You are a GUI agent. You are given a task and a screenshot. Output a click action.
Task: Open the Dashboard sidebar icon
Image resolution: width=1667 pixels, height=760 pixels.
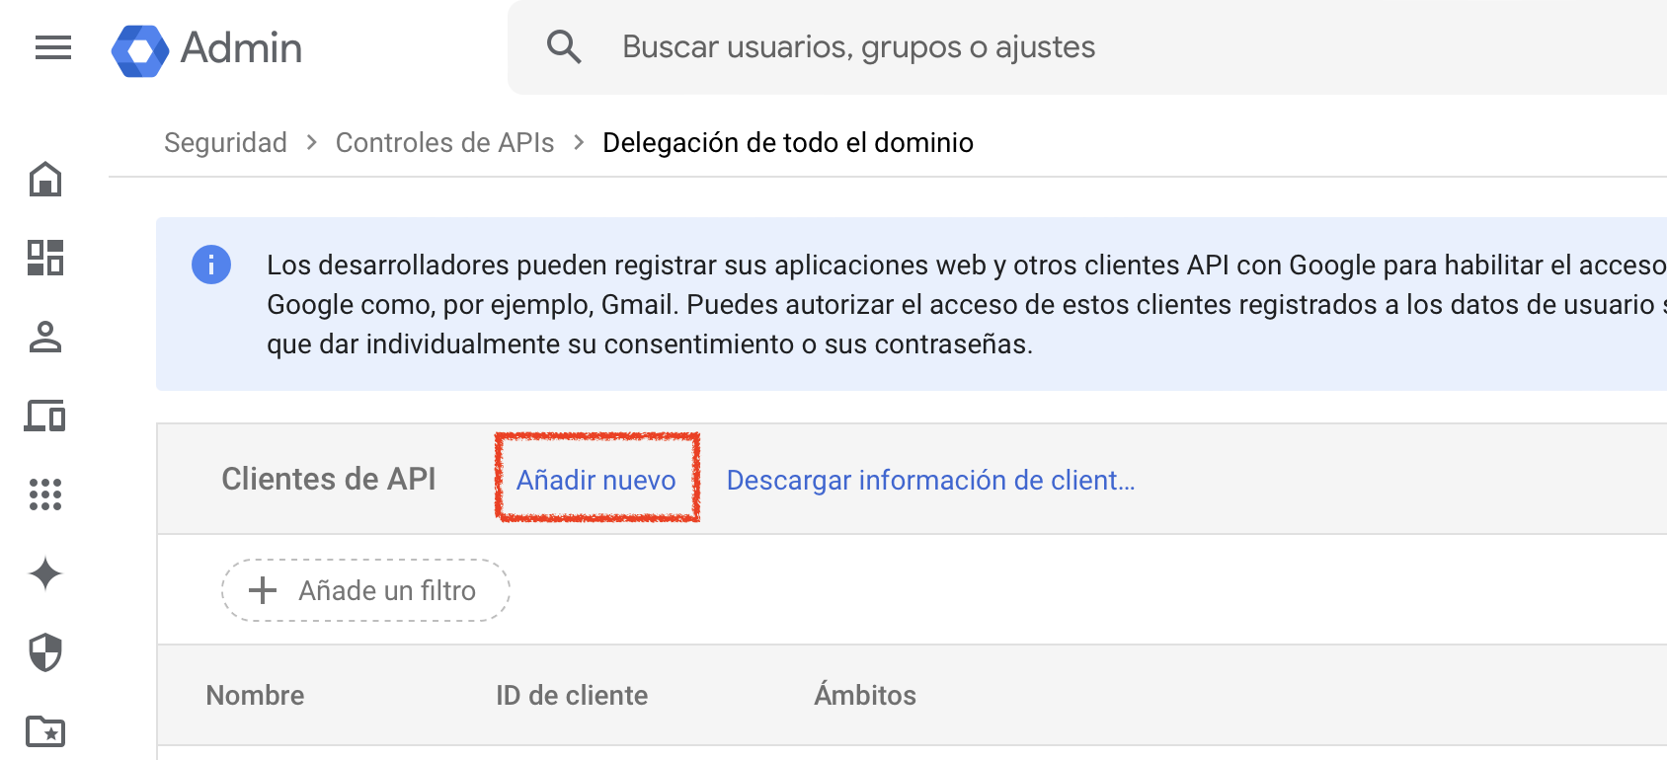coord(45,258)
